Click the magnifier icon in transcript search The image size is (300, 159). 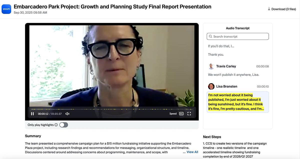tap(210, 36)
